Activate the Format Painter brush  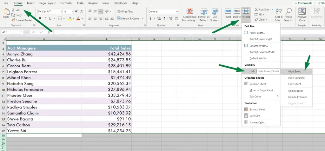click(13, 20)
